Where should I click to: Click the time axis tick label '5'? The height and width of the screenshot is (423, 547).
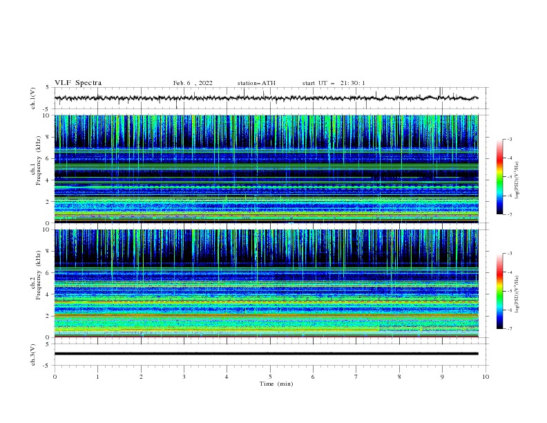coord(270,377)
